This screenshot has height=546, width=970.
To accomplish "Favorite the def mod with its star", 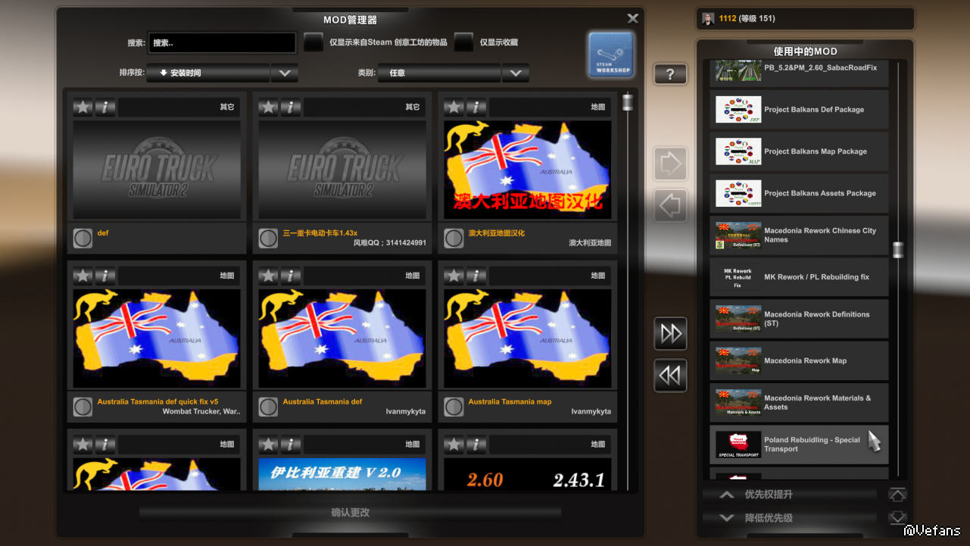I will tap(83, 107).
